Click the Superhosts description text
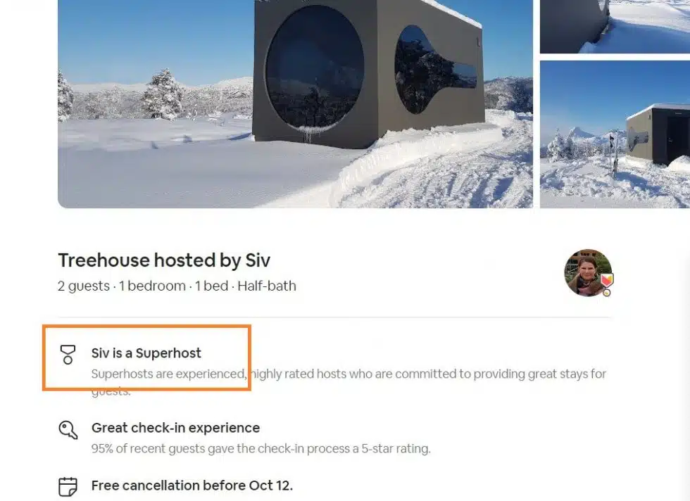Viewport: 690px width, 501px height. point(349,382)
